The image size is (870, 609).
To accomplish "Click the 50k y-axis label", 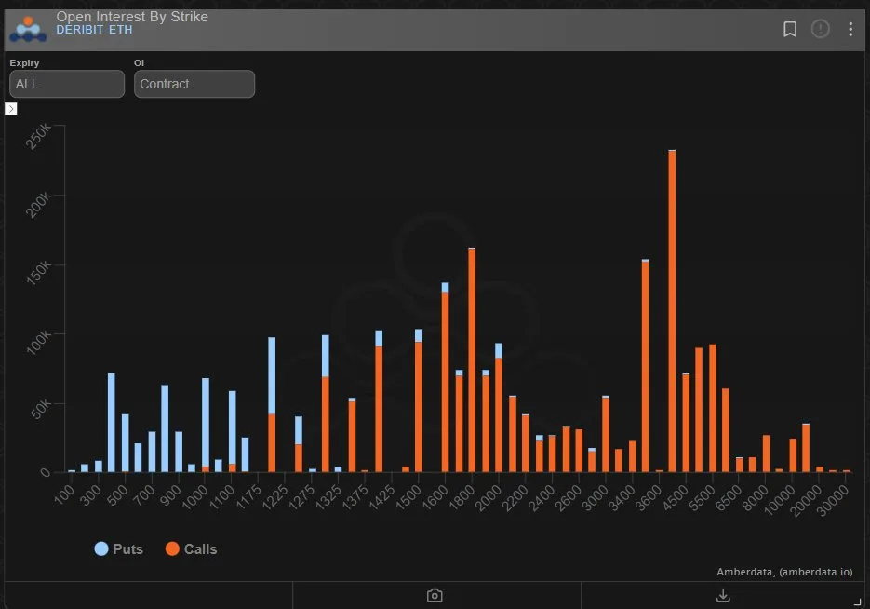I will (41, 410).
